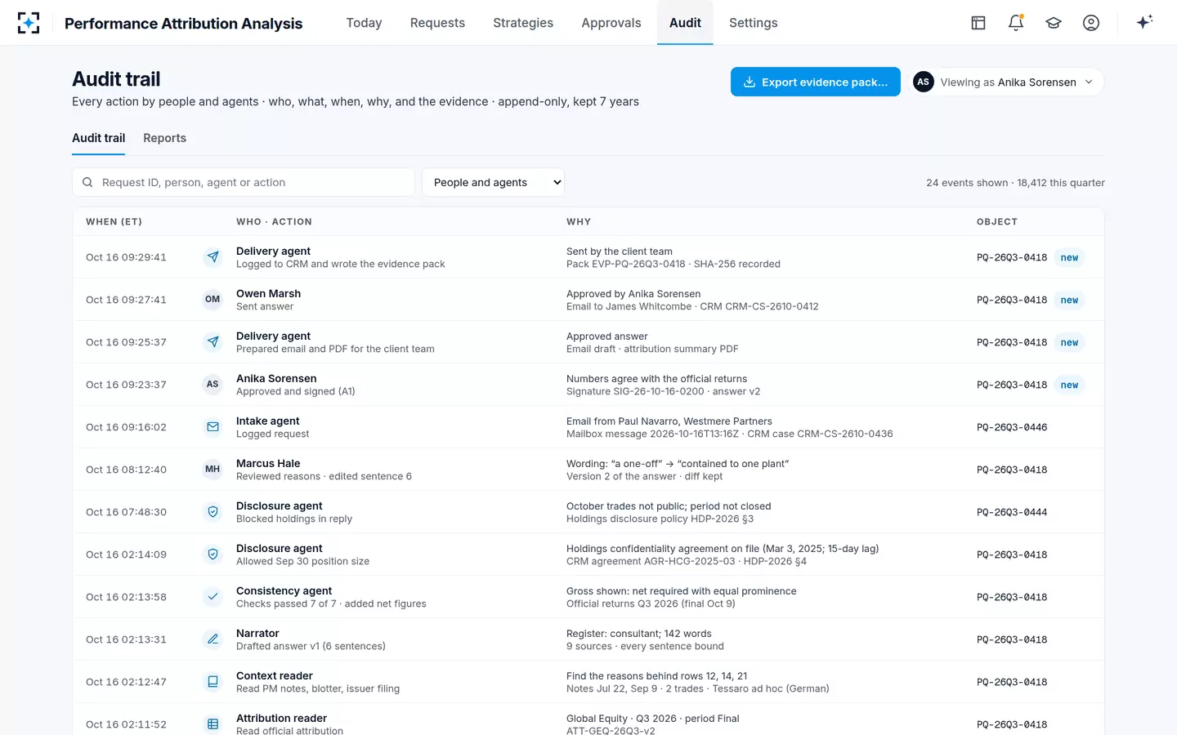Switch to the Strategies tab

click(x=523, y=23)
